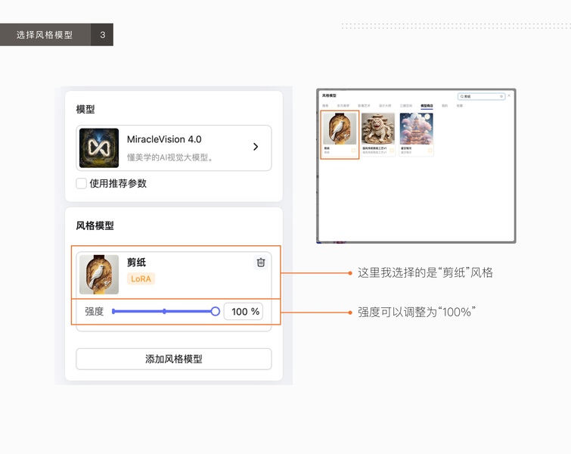
Task: Select the 模型商店 tab
Action: [427, 106]
